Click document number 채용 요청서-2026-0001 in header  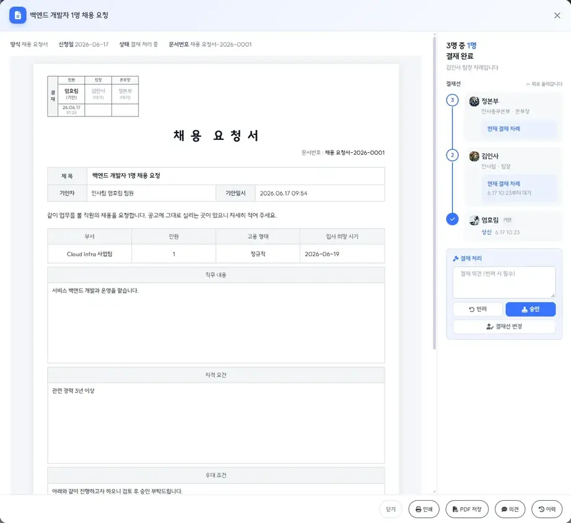point(220,45)
